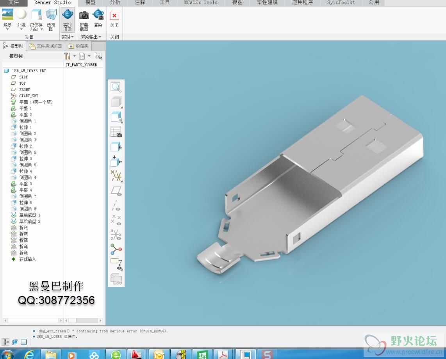Select USB_AM_LOWER.PRT in model tree

click(29, 71)
